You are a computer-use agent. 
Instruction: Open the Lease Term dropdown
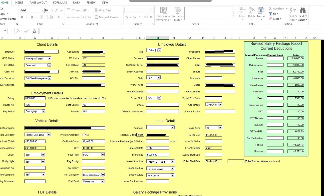pyautogui.click(x=220, y=128)
